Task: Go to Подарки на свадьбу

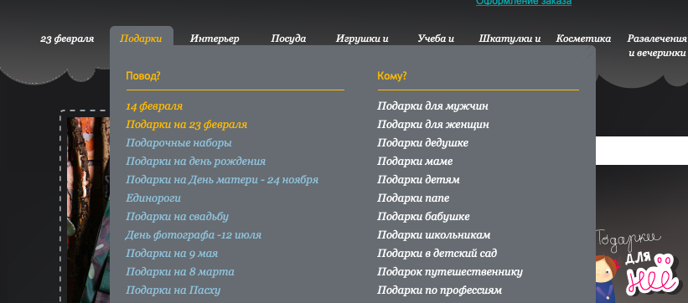Action: (178, 217)
